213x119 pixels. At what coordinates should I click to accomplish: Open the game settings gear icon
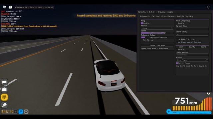pos(26,112)
